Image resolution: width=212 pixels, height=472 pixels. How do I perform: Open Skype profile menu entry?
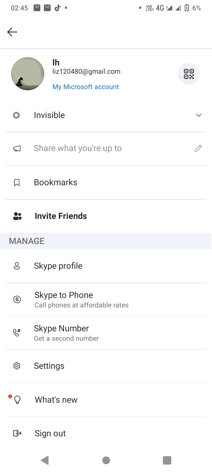click(58, 266)
